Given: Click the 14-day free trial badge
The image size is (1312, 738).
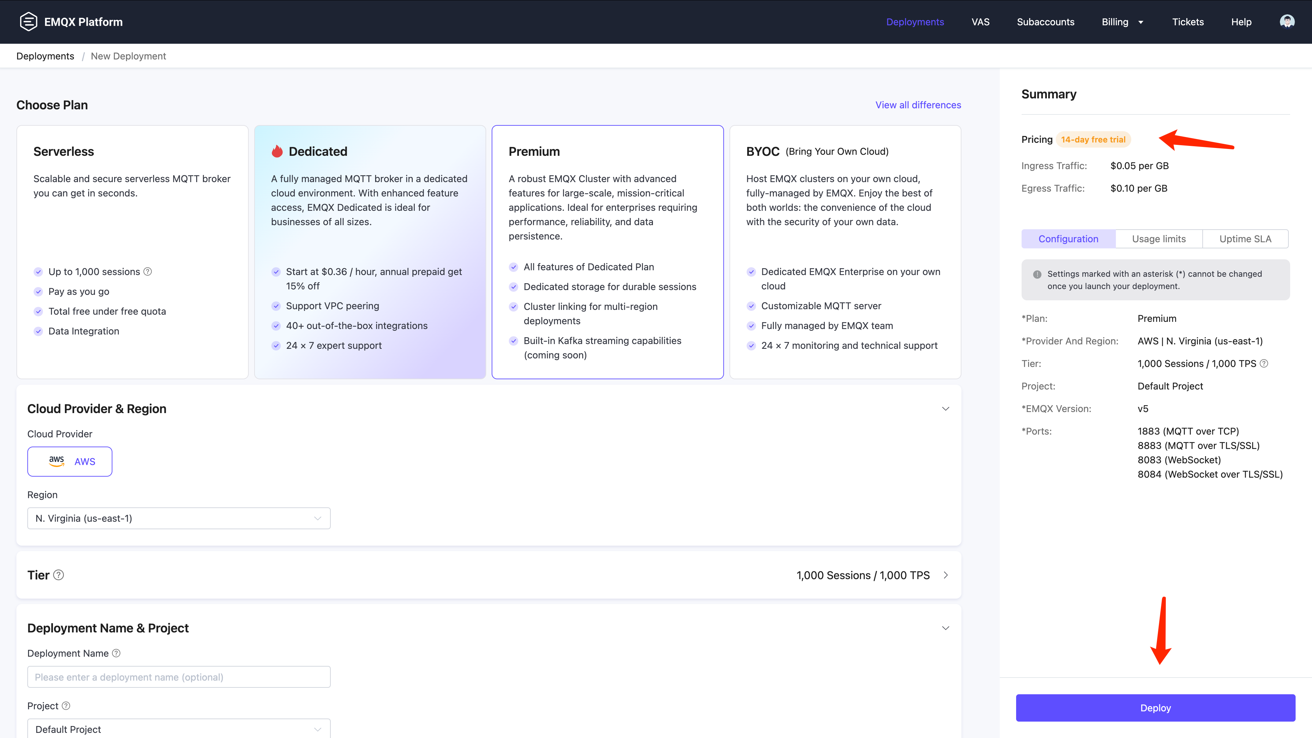Looking at the screenshot, I should tap(1093, 139).
